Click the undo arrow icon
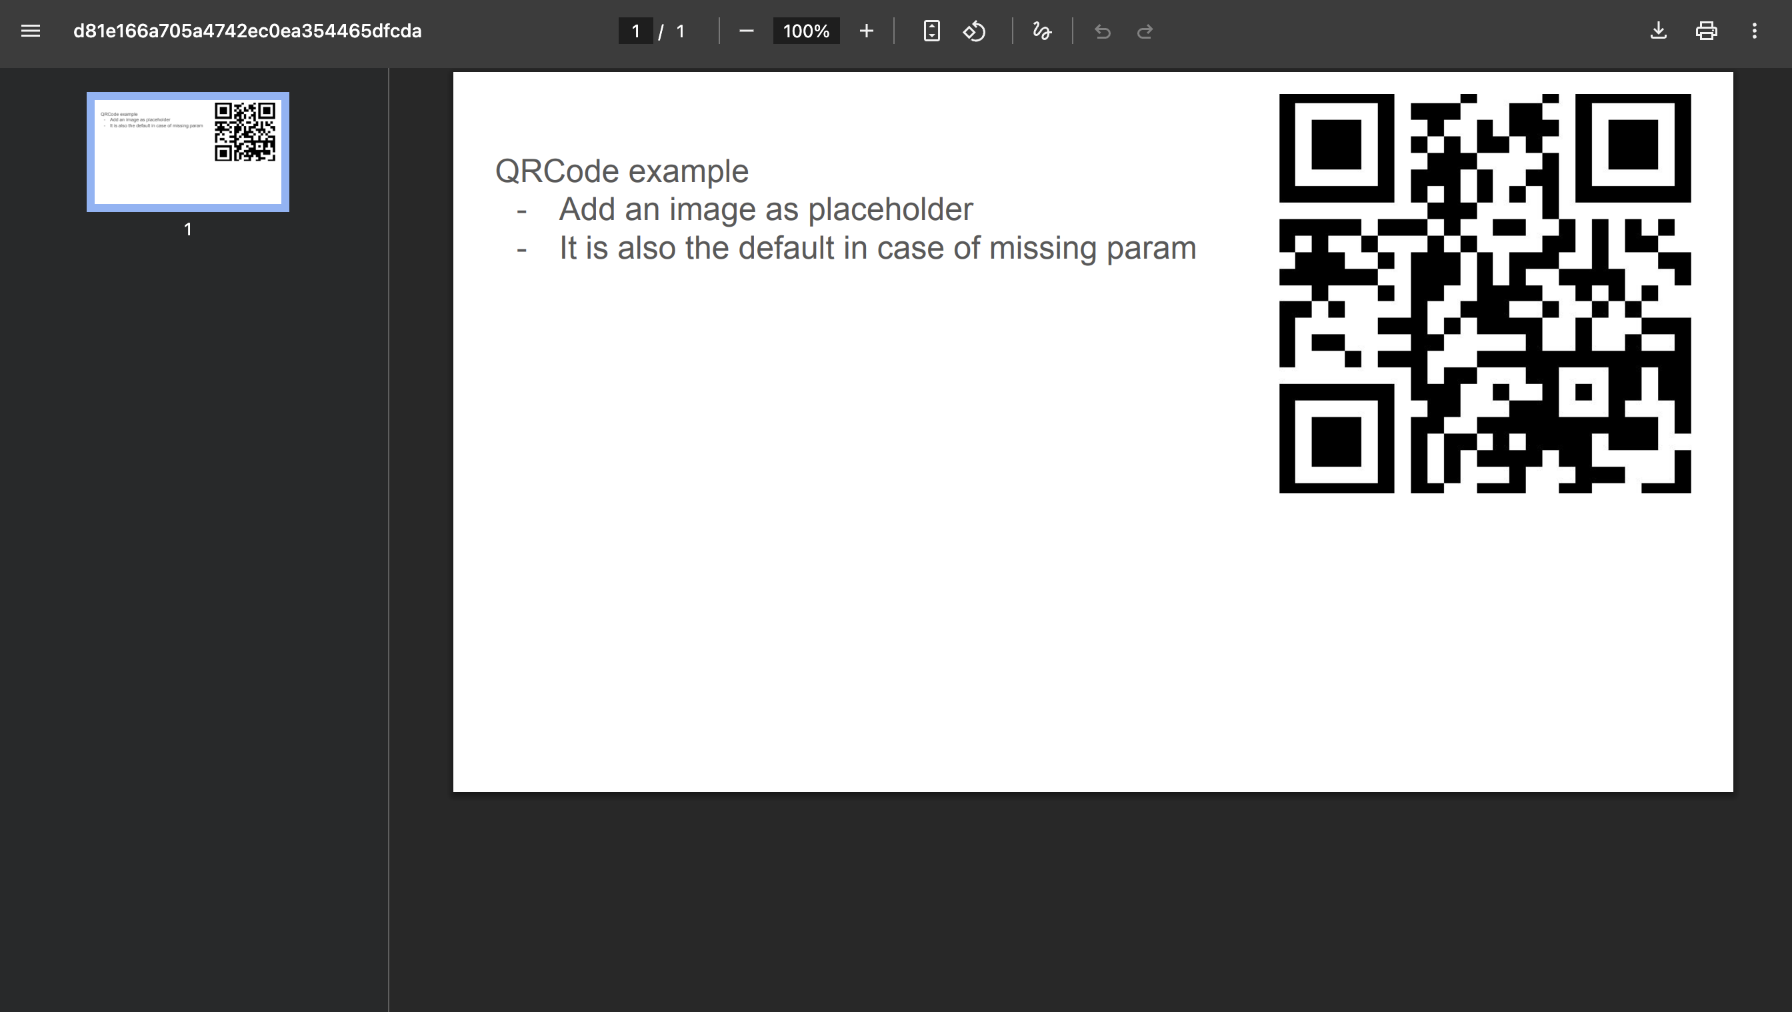This screenshot has height=1012, width=1792. [1102, 31]
